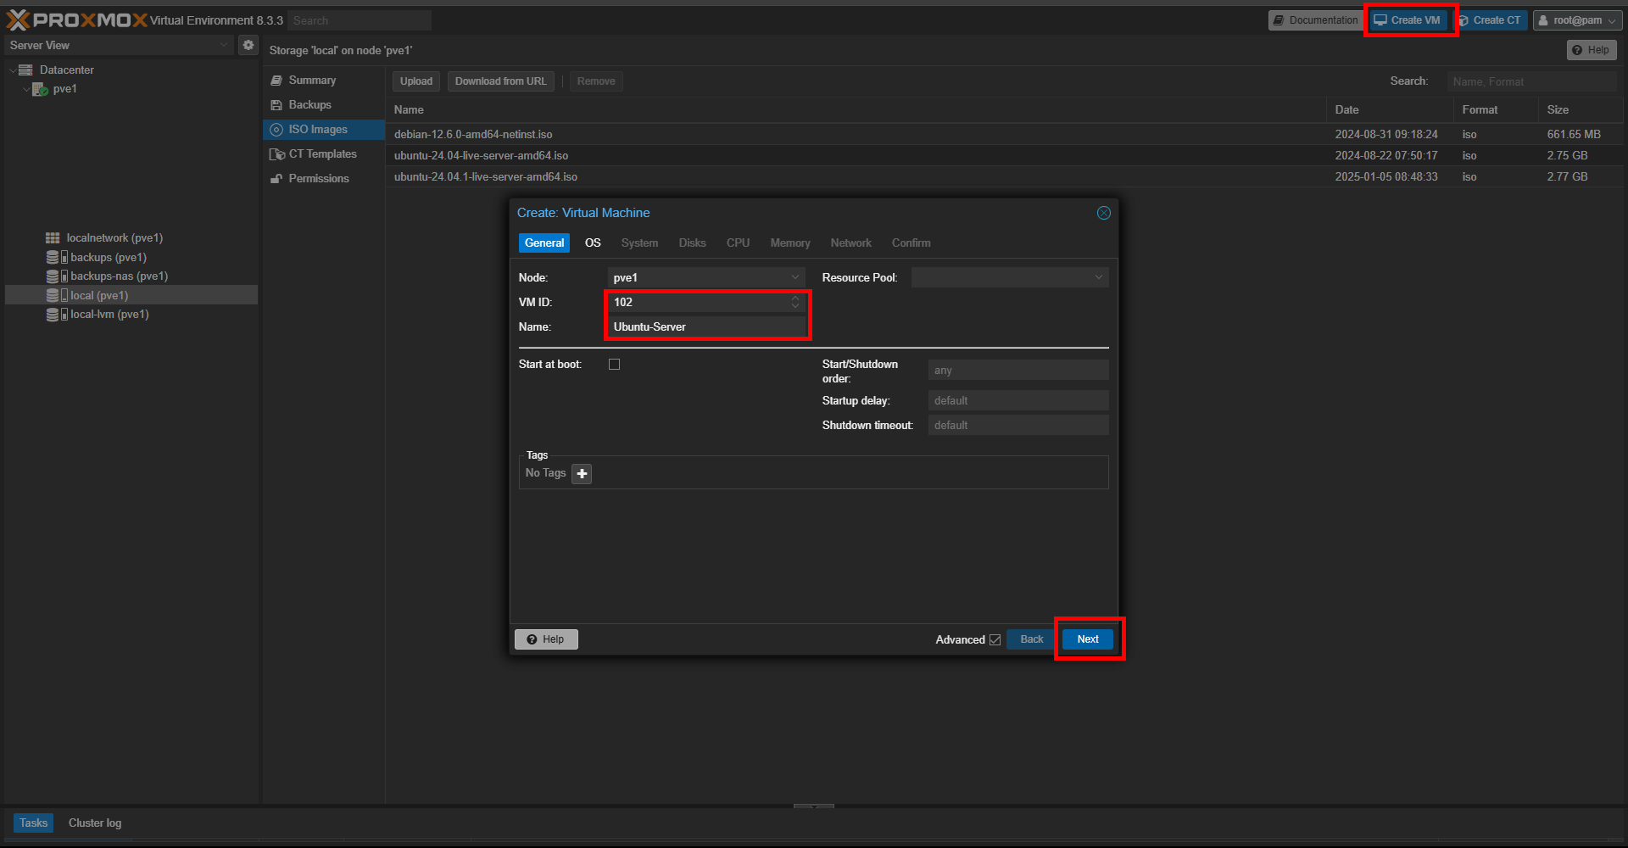This screenshot has width=1628, height=848.
Task: Click the Create VM header button
Action: coord(1408,20)
